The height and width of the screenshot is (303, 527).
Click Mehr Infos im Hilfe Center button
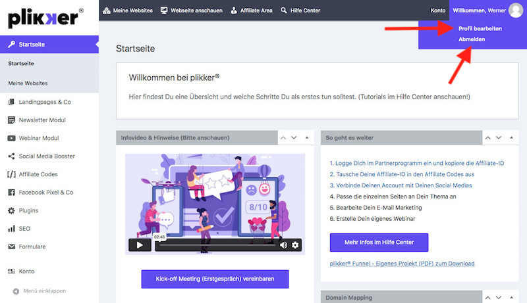click(379, 243)
